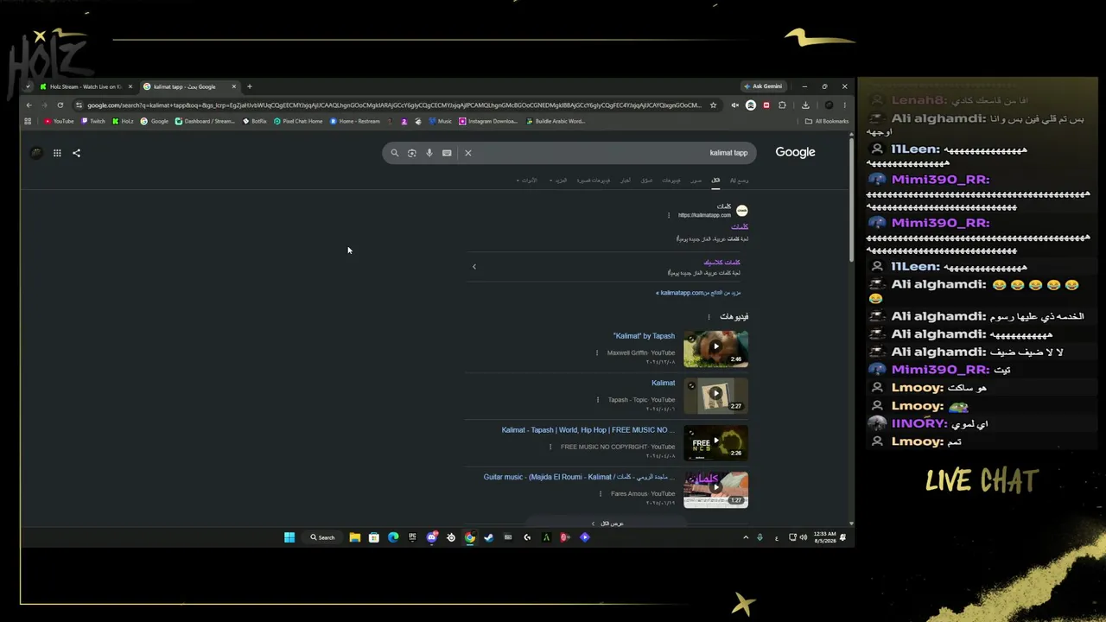Open the Windows Start menu
This screenshot has height=622, width=1106.
pyautogui.click(x=289, y=537)
